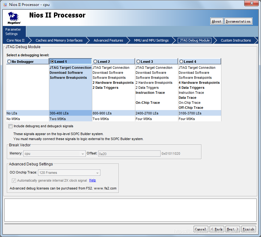
Task: Open the Break Vector Memory dropdown
Action: pos(55,154)
